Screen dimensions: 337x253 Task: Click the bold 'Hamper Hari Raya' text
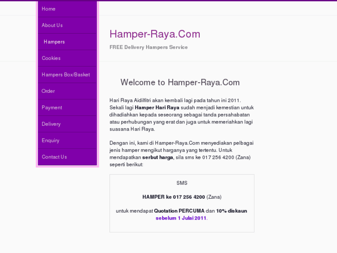tap(157, 107)
